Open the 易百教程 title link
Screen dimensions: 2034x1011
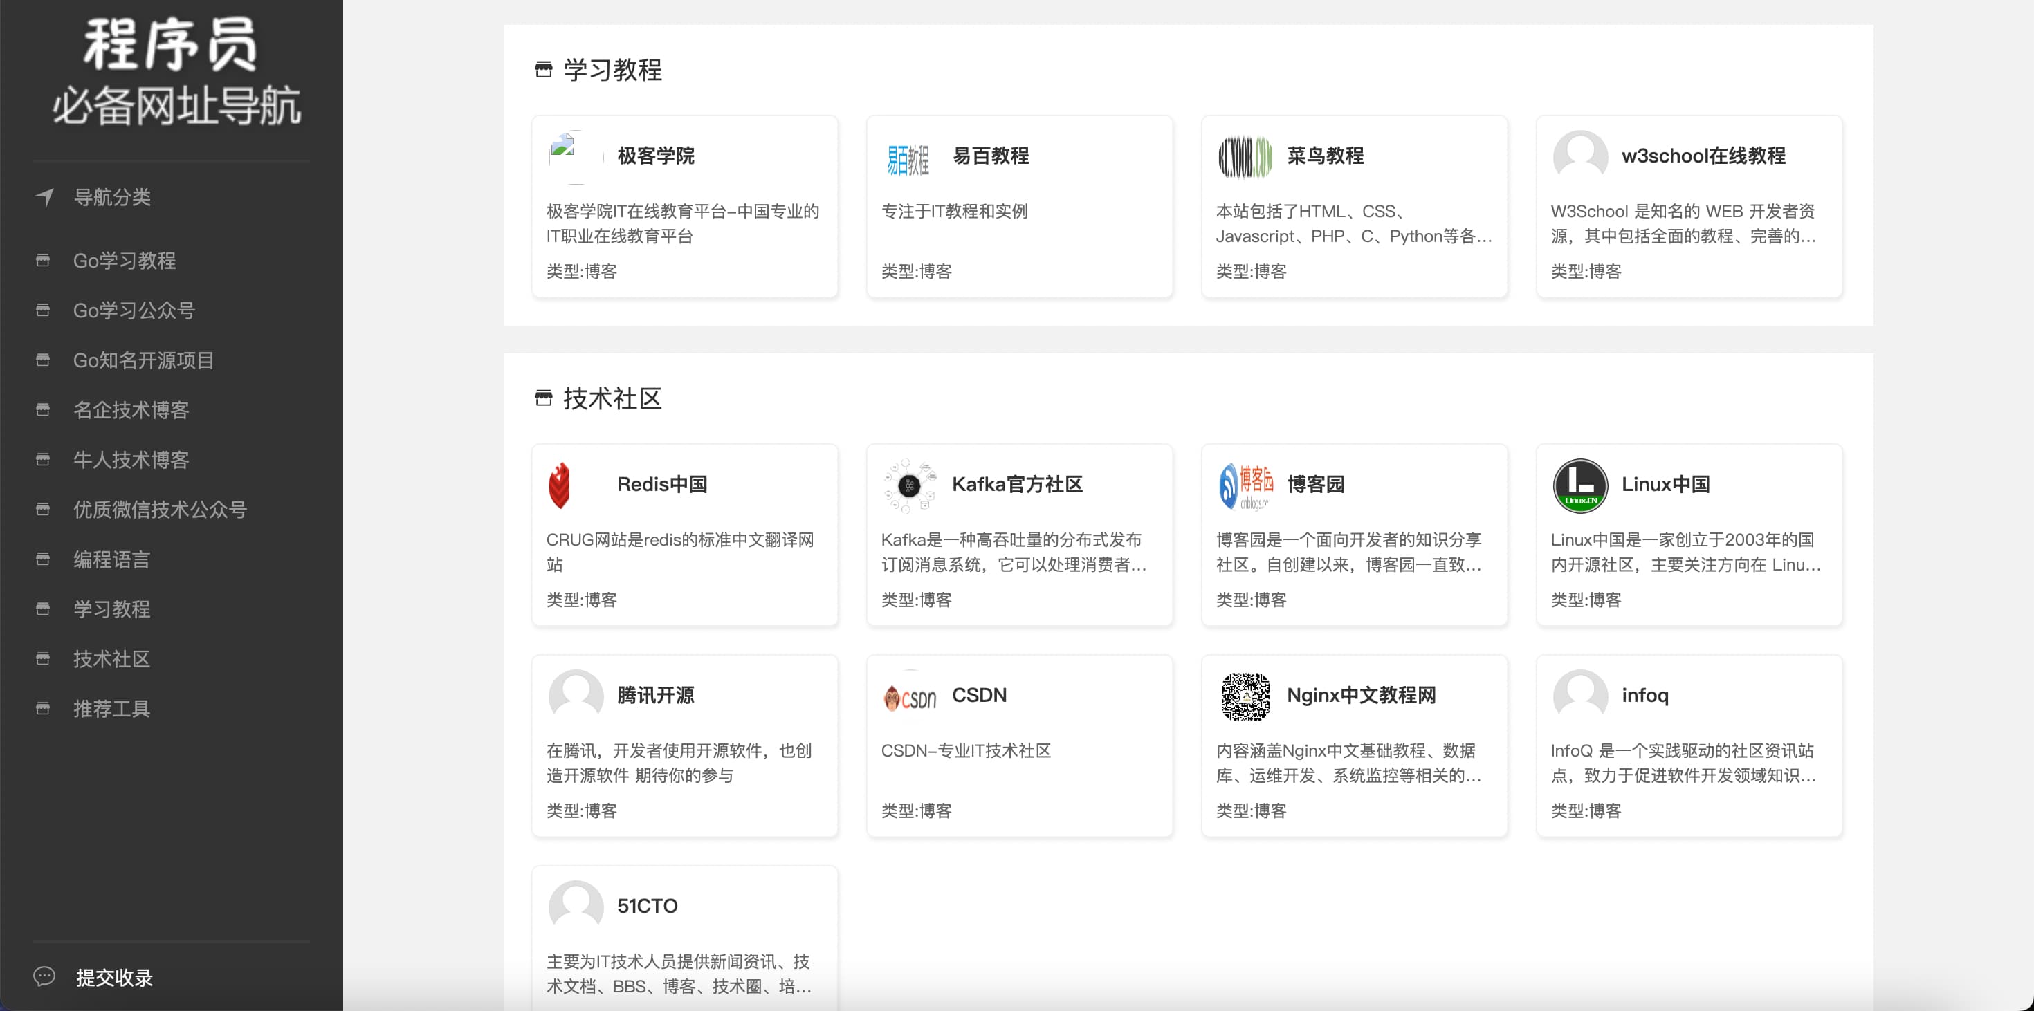tap(990, 156)
